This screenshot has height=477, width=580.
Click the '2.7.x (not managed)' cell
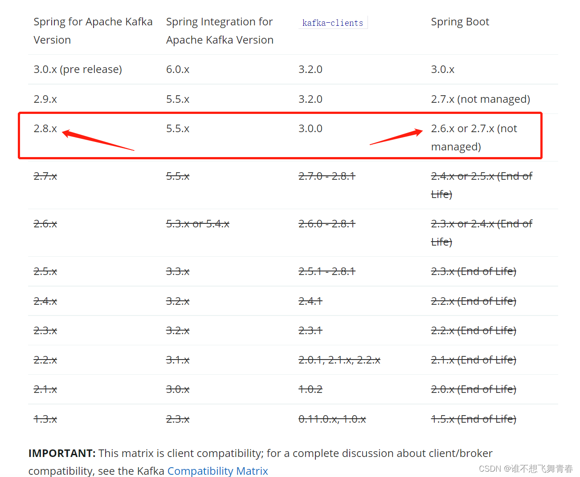(x=481, y=99)
